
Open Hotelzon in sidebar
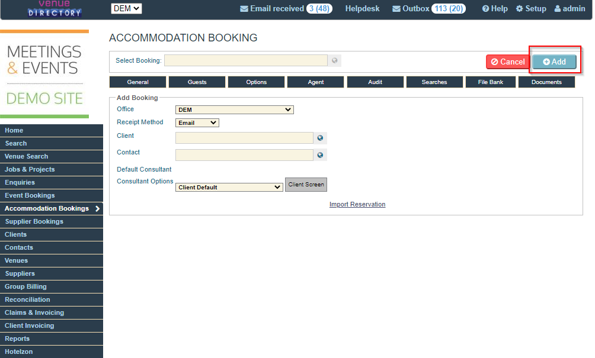(x=52, y=351)
